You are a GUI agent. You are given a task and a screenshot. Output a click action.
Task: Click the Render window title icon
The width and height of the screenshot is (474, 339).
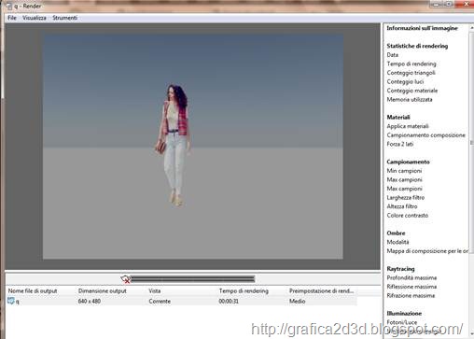point(8,6)
